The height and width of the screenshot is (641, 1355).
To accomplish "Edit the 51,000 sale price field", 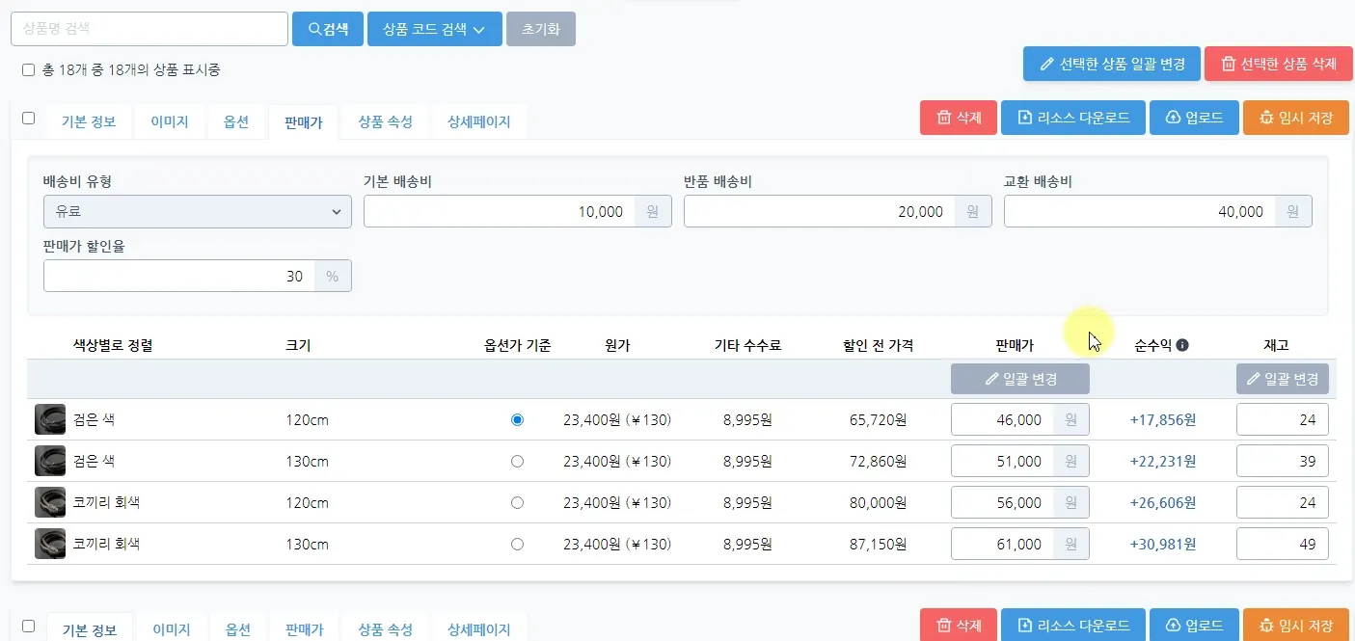I will coord(1002,462).
